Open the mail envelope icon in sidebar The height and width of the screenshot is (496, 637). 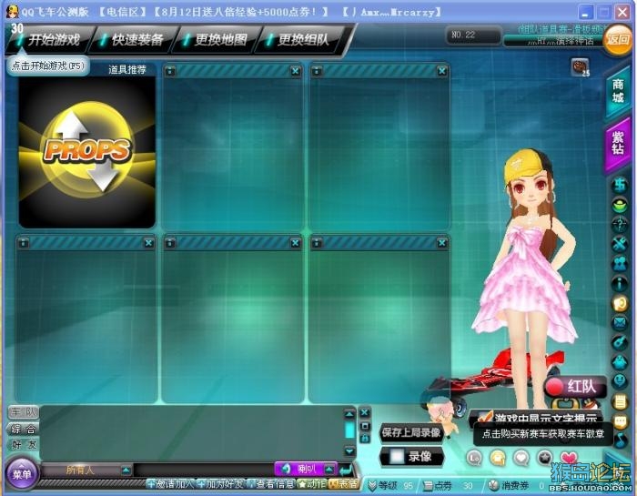click(x=620, y=323)
